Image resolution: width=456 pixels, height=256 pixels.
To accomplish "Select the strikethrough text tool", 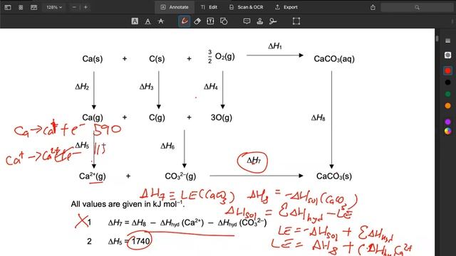I will [x=161, y=21].
